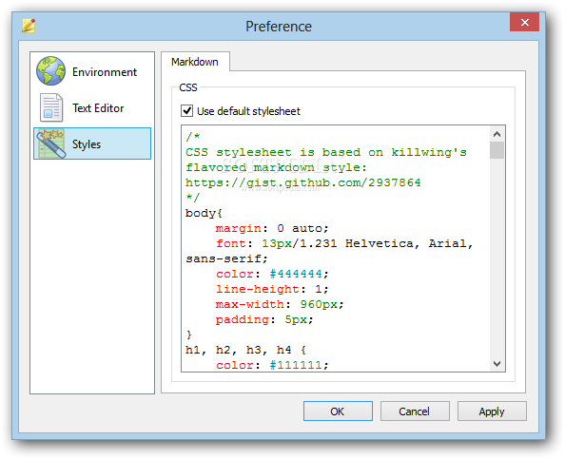
Task: Click the 'h1, h2, h3, h4 {' line
Action: [x=245, y=350]
